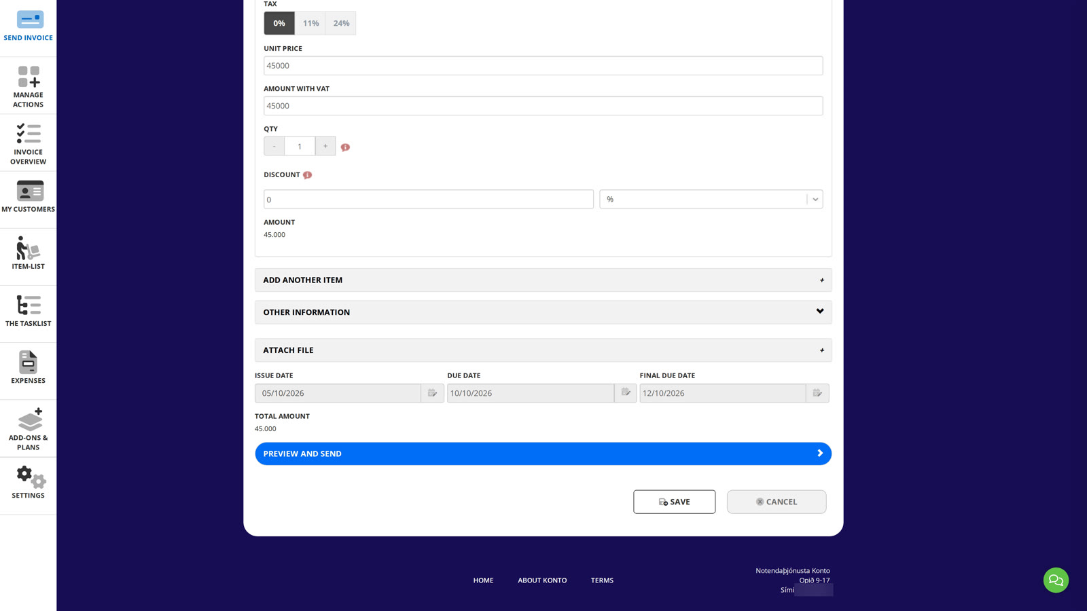Click Preview and Send button
Image resolution: width=1087 pixels, height=611 pixels.
[543, 453]
